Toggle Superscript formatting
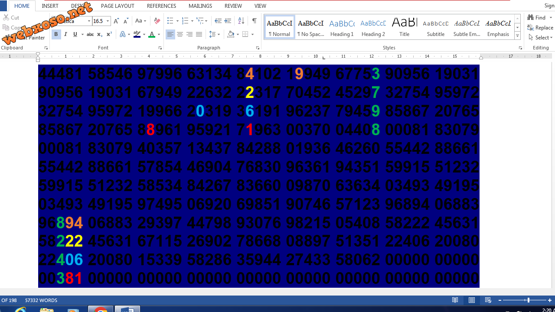The height and width of the screenshot is (312, 555). pyautogui.click(x=109, y=34)
